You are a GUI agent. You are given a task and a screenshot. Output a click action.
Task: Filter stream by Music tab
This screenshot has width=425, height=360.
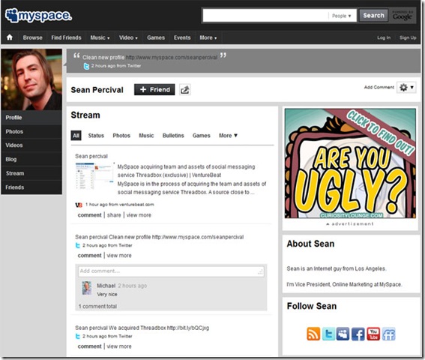(146, 135)
